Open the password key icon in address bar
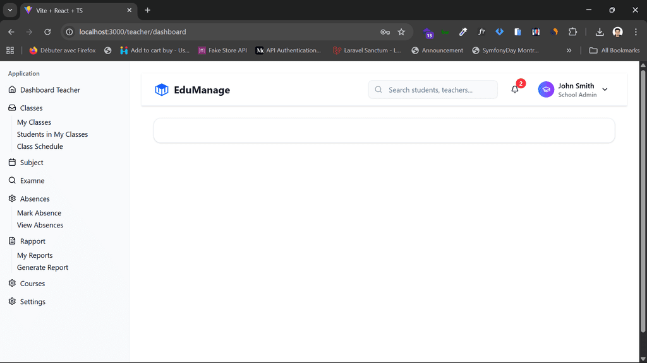The image size is (647, 363). pyautogui.click(x=385, y=32)
